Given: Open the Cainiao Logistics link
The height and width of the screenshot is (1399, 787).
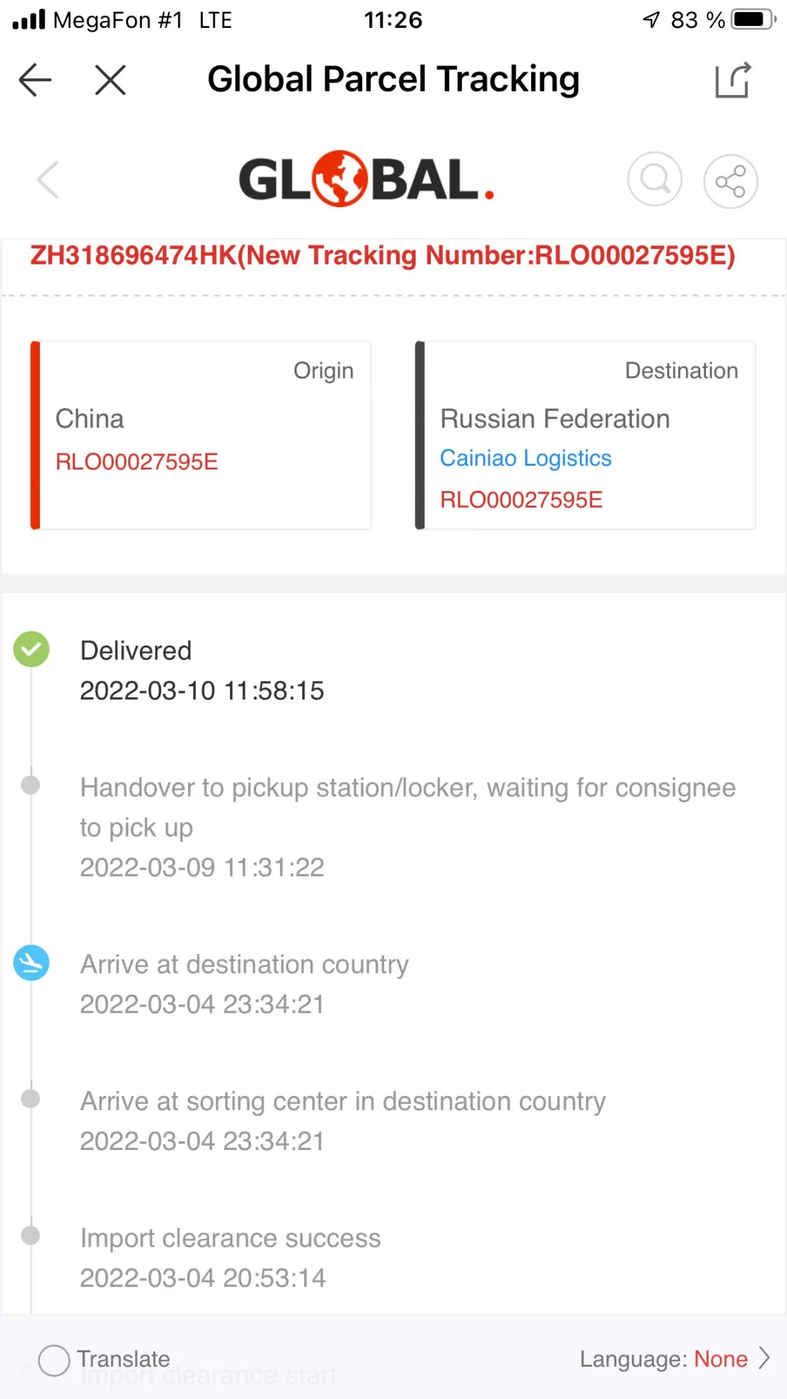Looking at the screenshot, I should coord(525,458).
